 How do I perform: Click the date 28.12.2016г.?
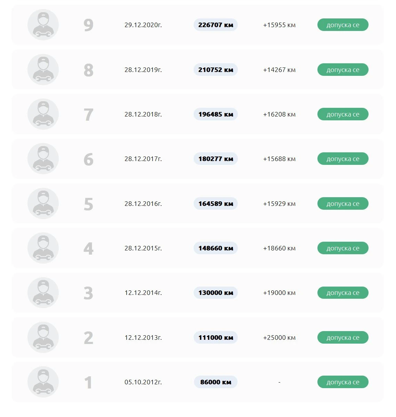coord(143,203)
